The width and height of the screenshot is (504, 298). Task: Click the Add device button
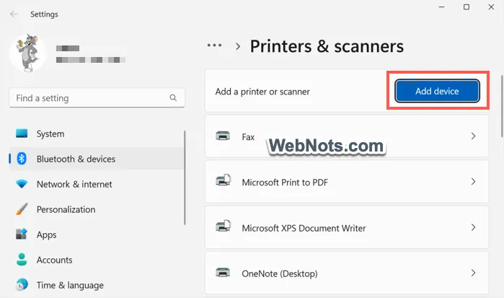[x=437, y=91]
